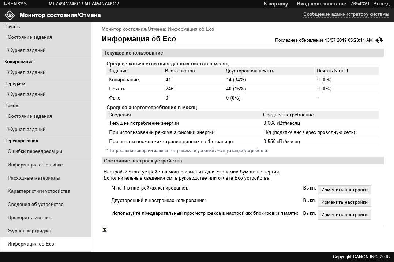Screen dimensions: 394x262
Task: Click the duplex value 40 (16%)
Action: coord(236,89)
